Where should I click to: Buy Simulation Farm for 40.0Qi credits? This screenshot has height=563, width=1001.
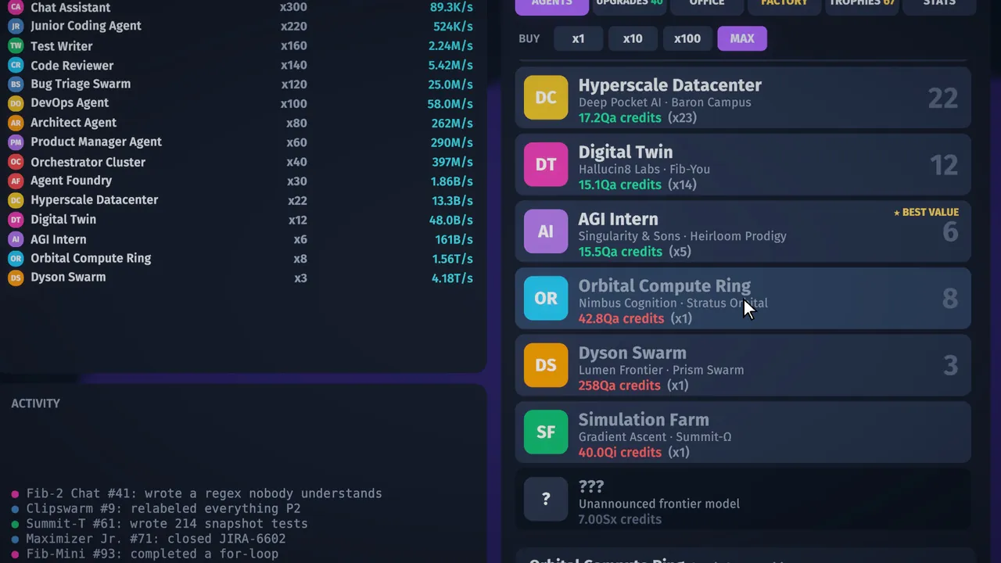coord(743,432)
